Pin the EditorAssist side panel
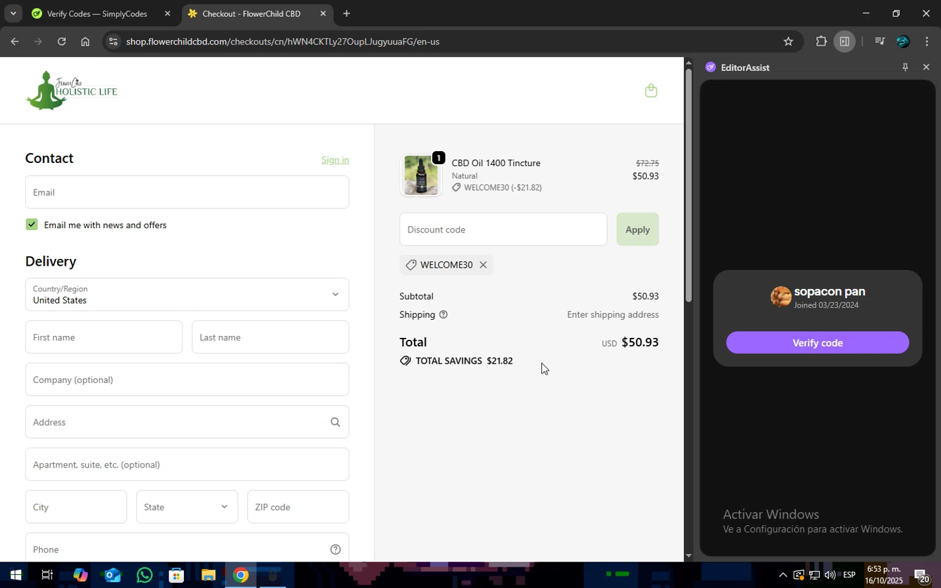The height and width of the screenshot is (588, 941). (905, 67)
